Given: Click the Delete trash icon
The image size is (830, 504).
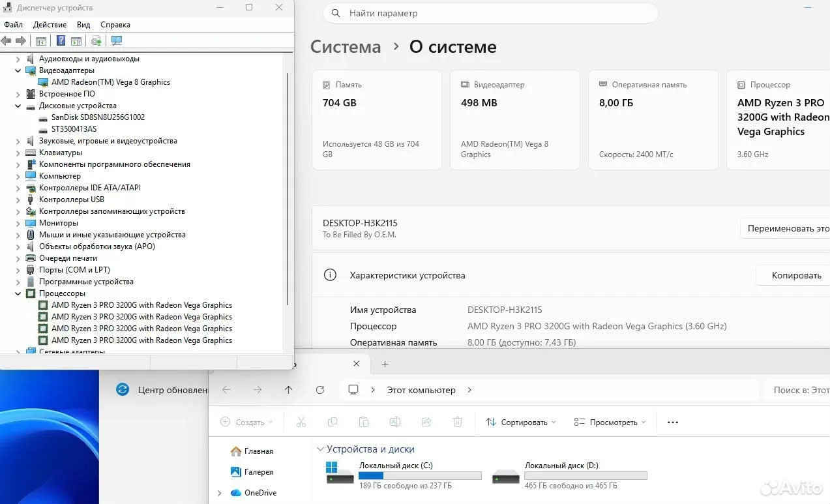Looking at the screenshot, I should click(x=458, y=422).
